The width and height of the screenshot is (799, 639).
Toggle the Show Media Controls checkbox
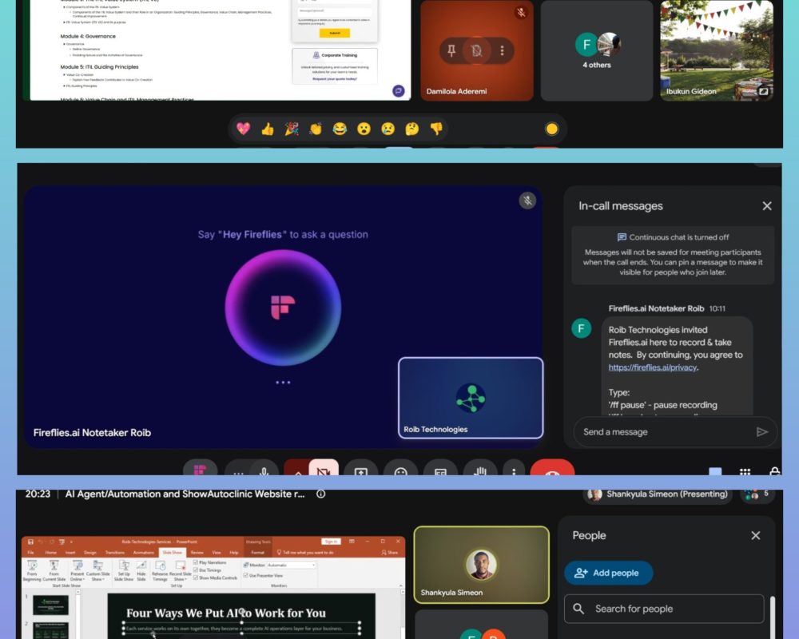click(x=196, y=577)
